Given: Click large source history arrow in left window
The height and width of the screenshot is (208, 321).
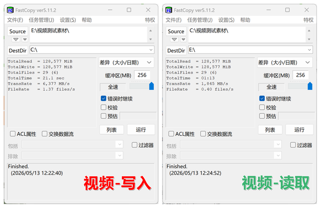Looking at the screenshot, I should [16, 39].
